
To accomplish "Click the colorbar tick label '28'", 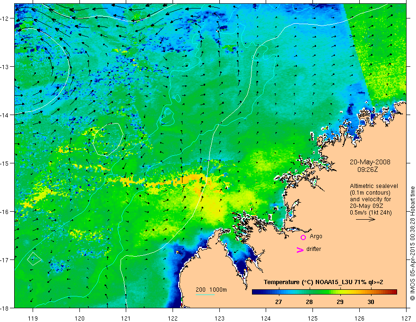I will pos(309,302).
